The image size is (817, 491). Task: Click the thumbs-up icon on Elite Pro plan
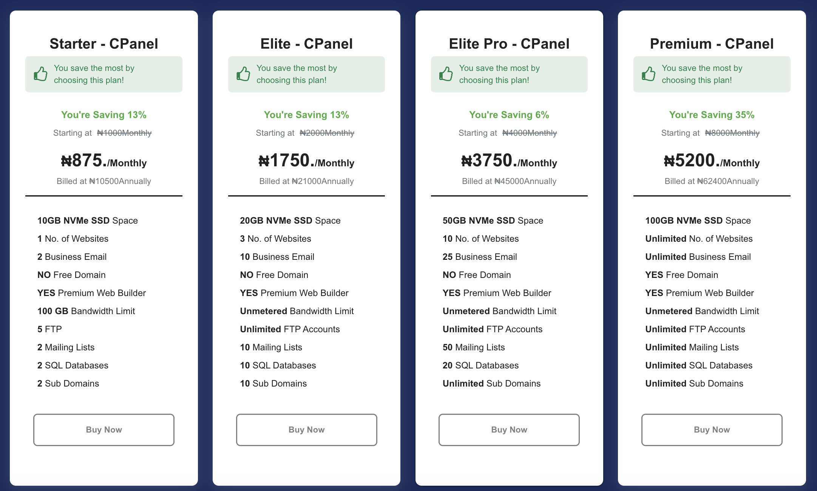(446, 74)
